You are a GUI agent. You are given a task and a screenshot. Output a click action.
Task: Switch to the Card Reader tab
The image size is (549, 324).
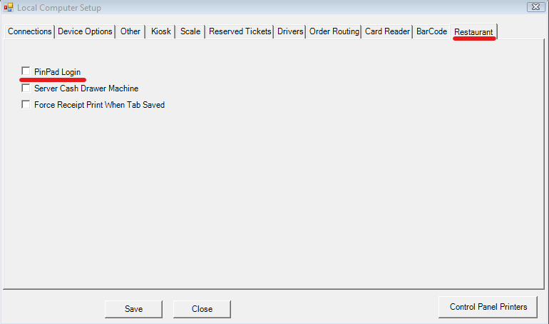pyautogui.click(x=387, y=31)
